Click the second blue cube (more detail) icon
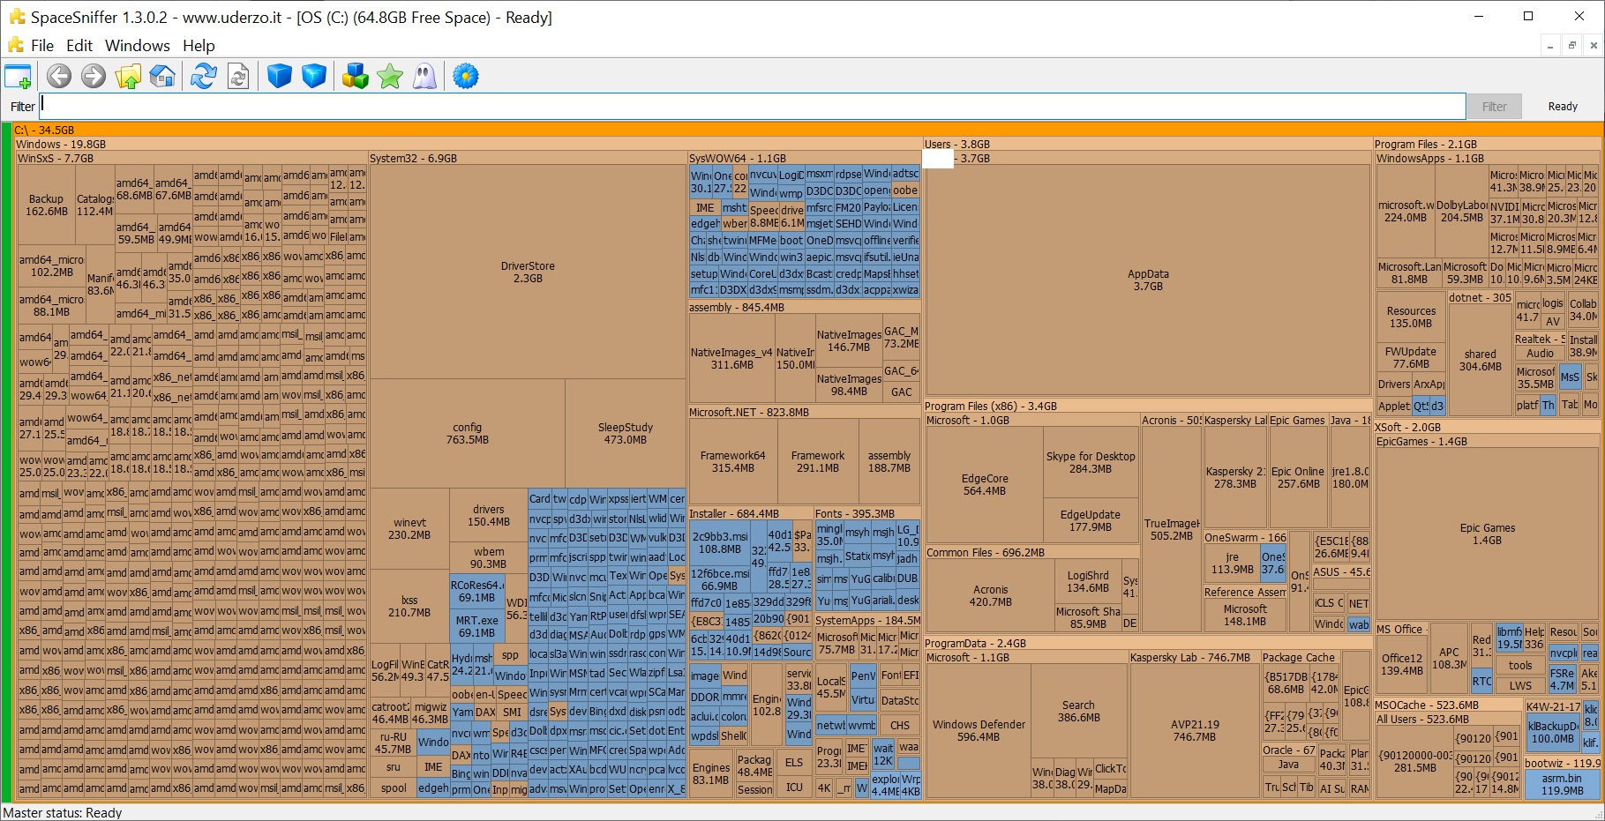 [x=314, y=77]
